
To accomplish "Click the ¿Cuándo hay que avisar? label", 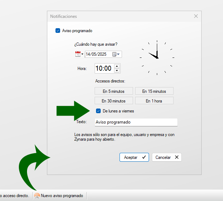I will 96,44.
